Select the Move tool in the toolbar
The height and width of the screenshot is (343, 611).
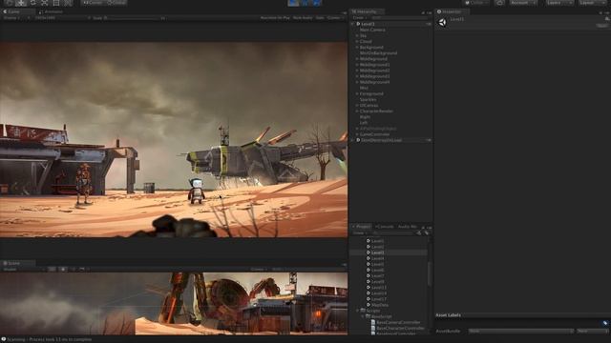click(x=21, y=3)
